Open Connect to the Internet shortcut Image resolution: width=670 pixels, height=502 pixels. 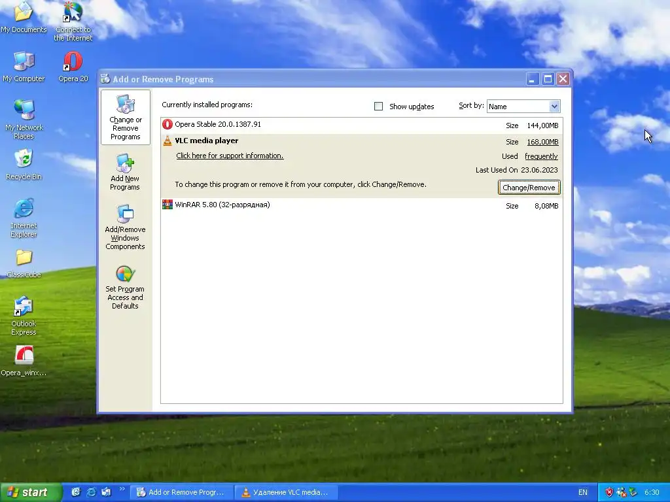73,22
